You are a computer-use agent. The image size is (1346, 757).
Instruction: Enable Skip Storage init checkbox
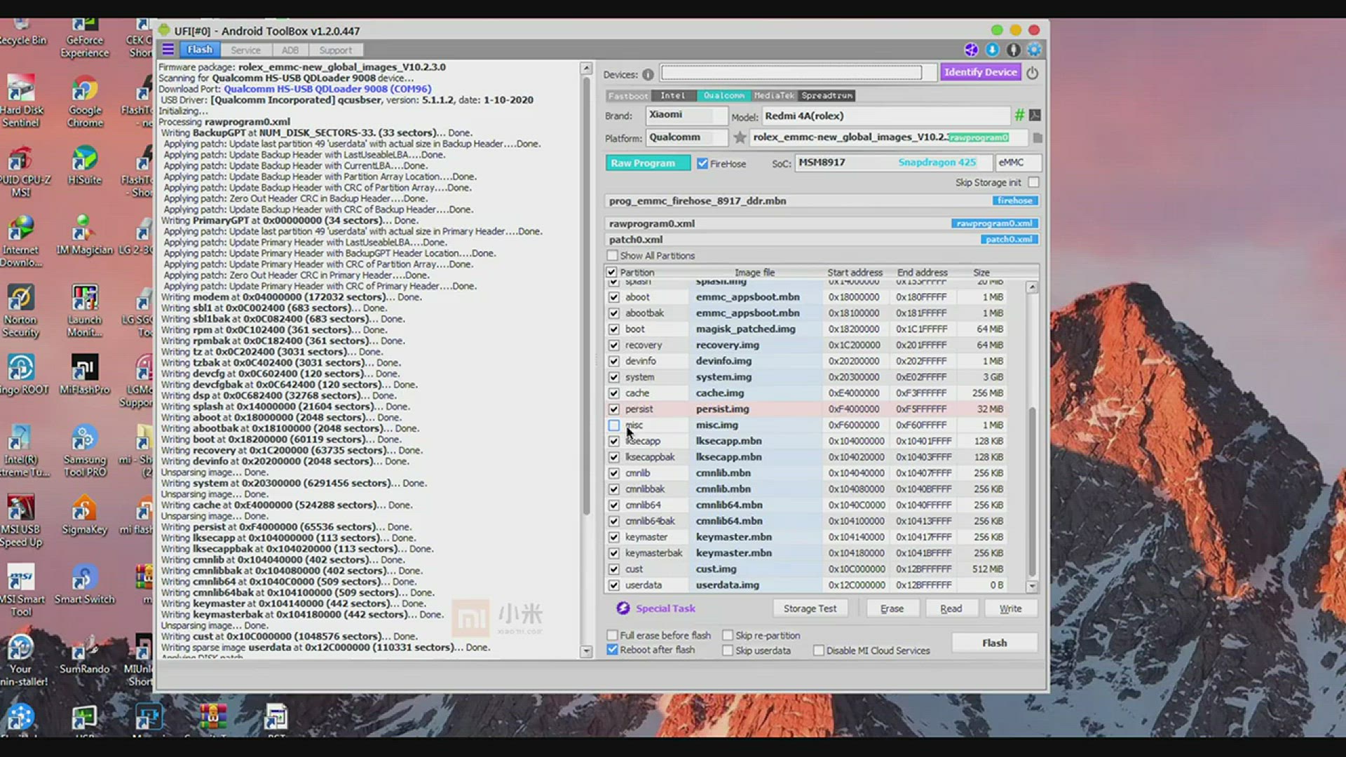pyautogui.click(x=1033, y=182)
